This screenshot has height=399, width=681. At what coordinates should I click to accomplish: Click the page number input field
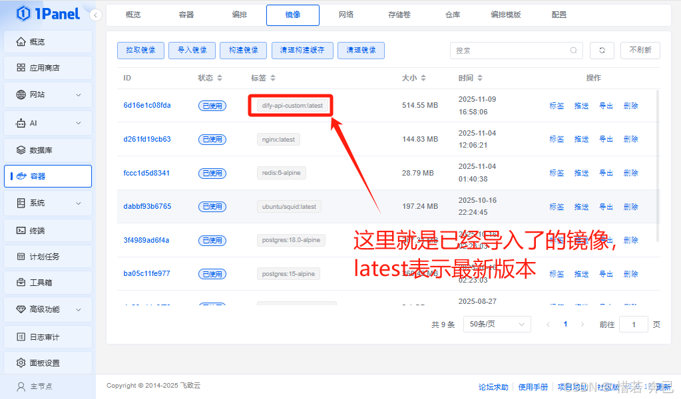(x=633, y=324)
